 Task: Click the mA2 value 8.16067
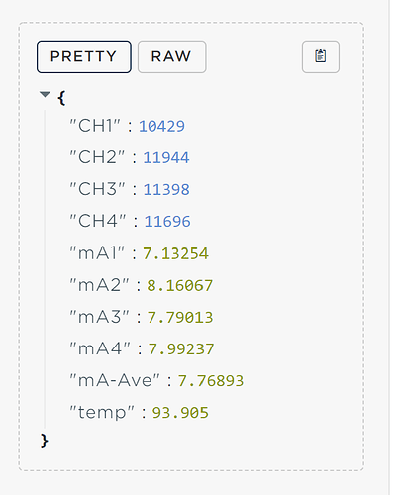(180, 285)
